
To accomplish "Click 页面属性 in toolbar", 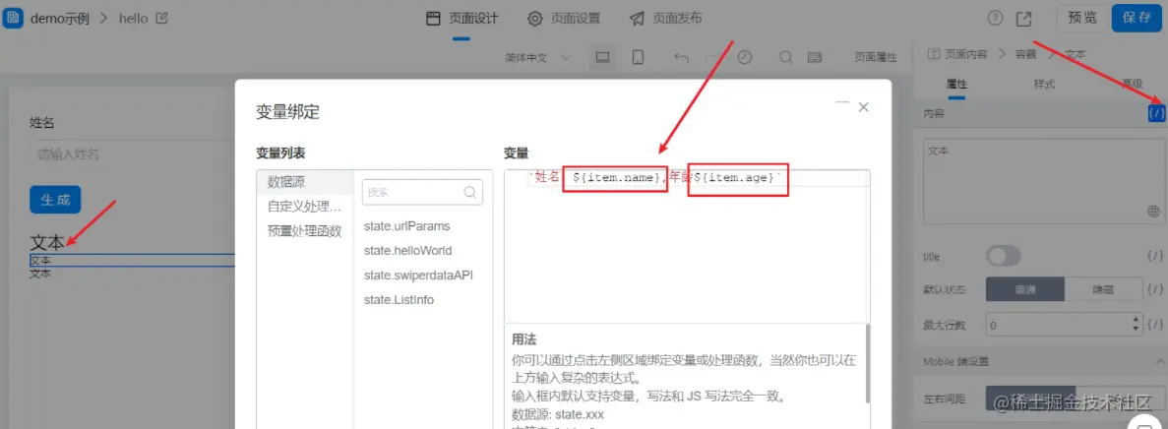I will (x=875, y=57).
